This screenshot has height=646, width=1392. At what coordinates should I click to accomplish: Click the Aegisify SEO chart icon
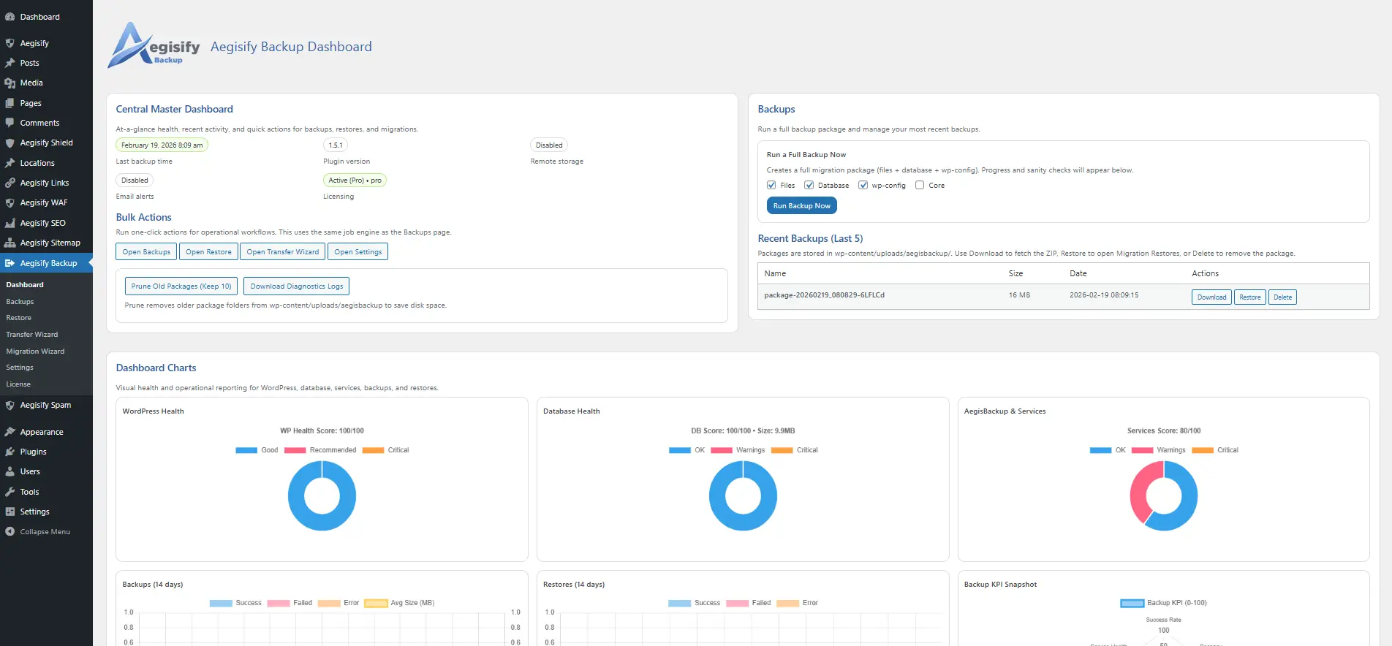coord(10,223)
